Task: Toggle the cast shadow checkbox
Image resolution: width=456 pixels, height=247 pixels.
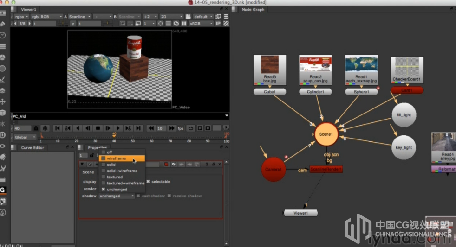Action: 138,196
